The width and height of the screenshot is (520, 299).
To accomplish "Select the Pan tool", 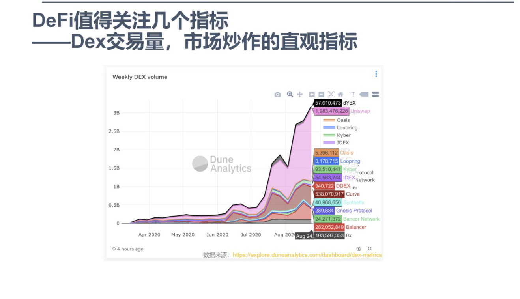I will (300, 94).
